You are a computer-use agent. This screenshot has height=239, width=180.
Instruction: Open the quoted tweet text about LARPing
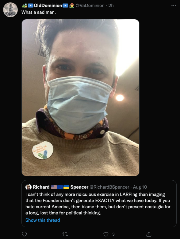(x=98, y=204)
